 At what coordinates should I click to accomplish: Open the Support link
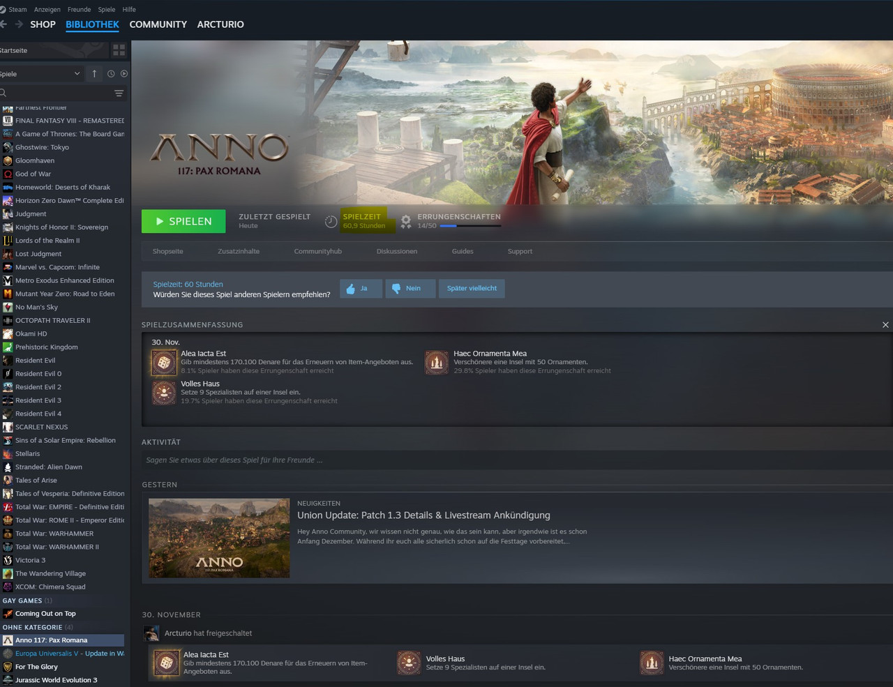(520, 251)
